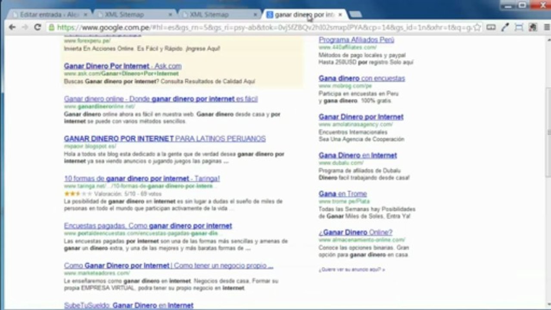Open a new browser tab

(355, 15)
